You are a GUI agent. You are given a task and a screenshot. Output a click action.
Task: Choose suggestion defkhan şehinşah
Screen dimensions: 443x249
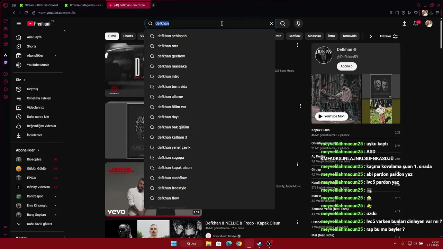[210, 36]
